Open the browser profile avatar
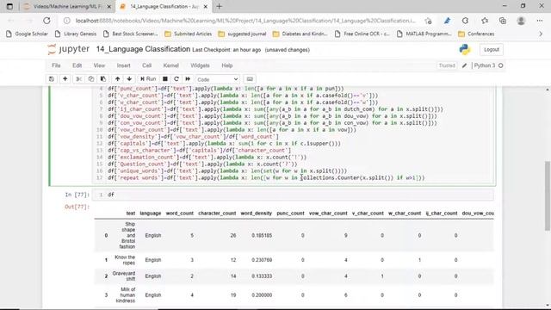The width and height of the screenshot is (551, 310). (521, 21)
